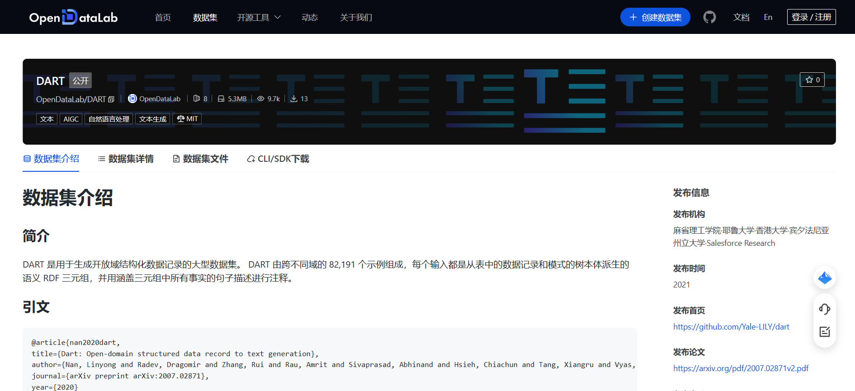Expand the 开源工具 dropdown menu

point(259,17)
